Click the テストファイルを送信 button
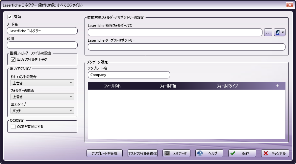The width and height of the screenshot is (296, 164). (x=142, y=154)
